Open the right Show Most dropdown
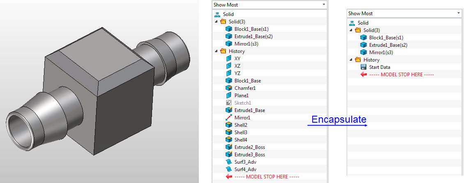Image resolution: width=465 pixels, height=183 pixels. (x=404, y=13)
